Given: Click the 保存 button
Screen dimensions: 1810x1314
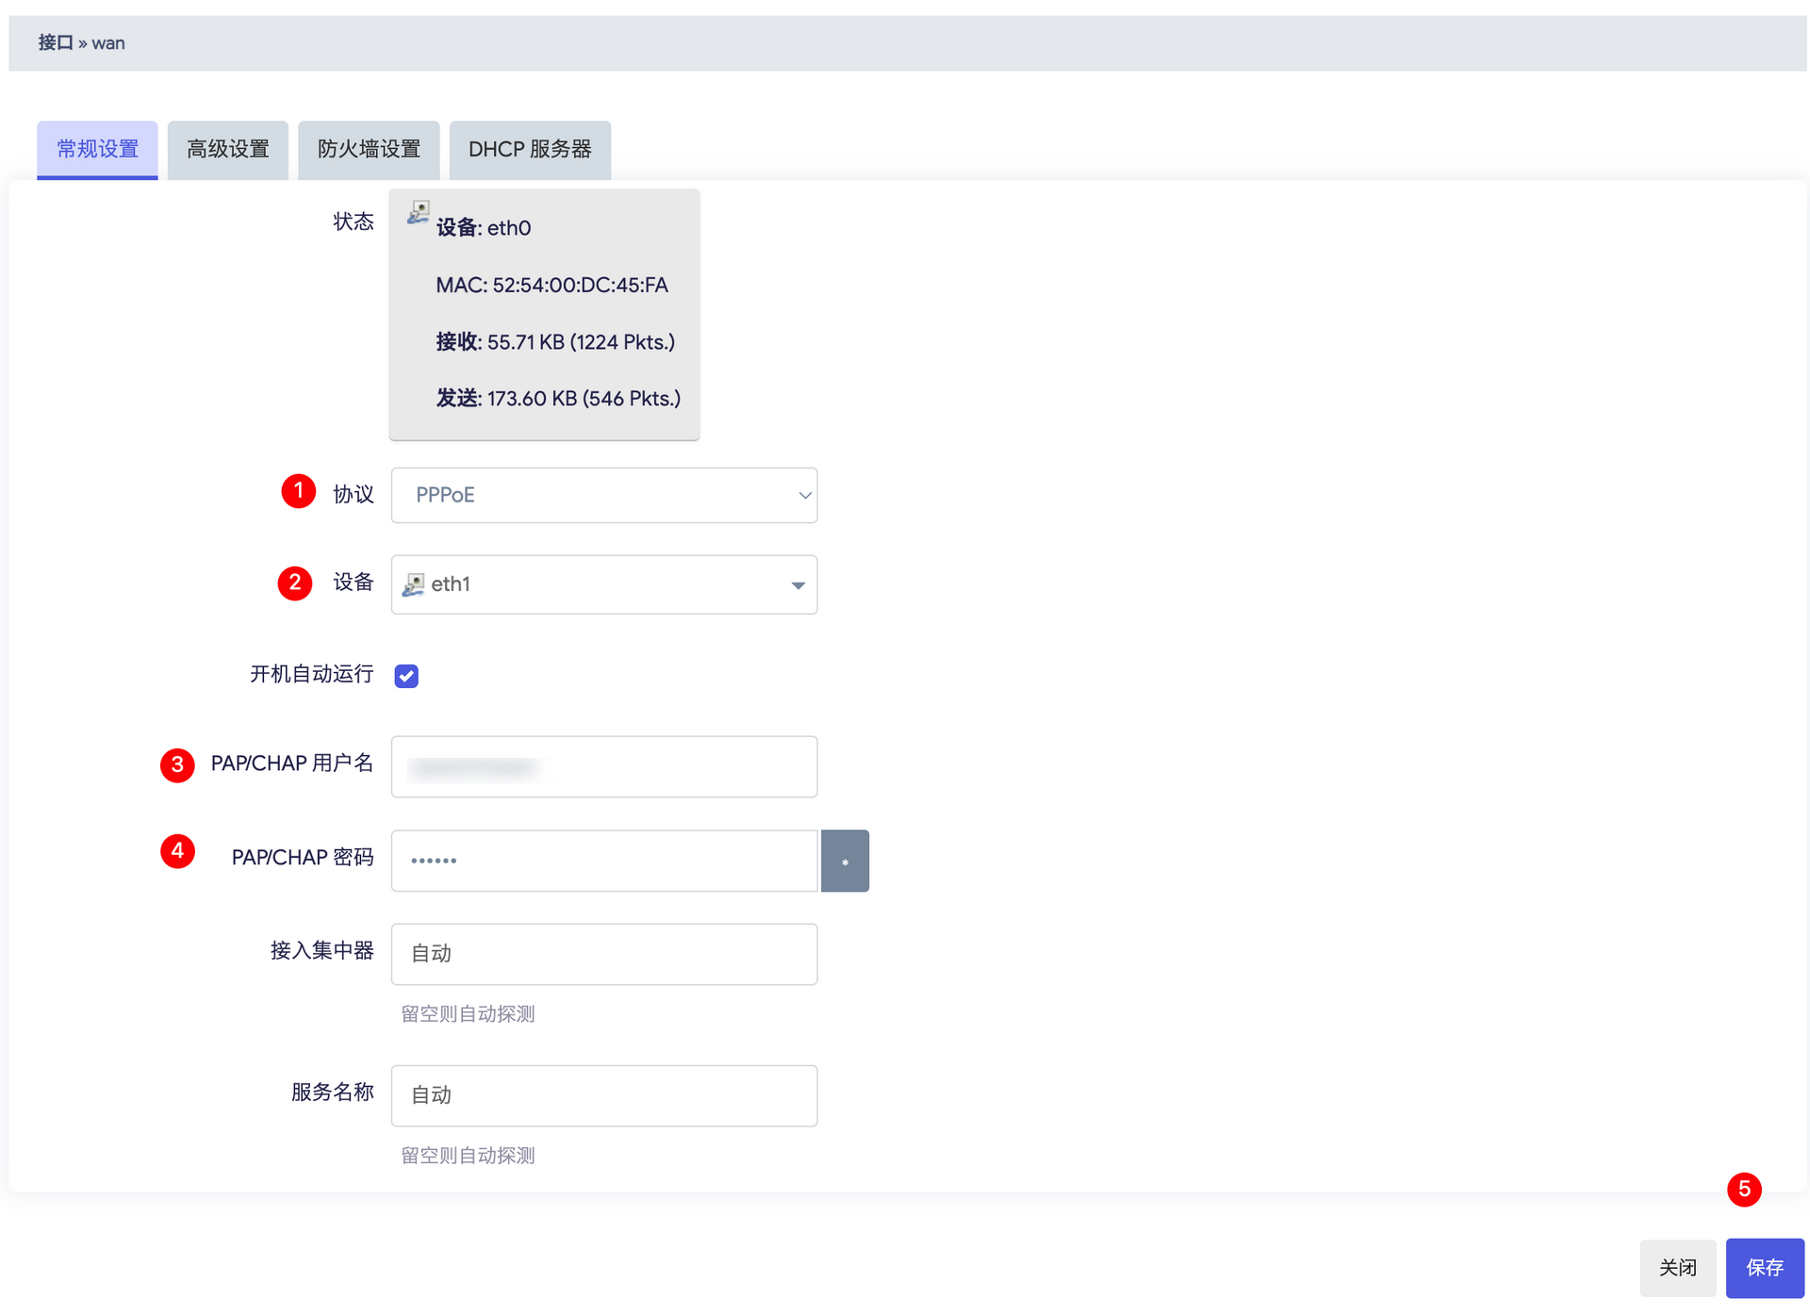Looking at the screenshot, I should tap(1765, 1268).
